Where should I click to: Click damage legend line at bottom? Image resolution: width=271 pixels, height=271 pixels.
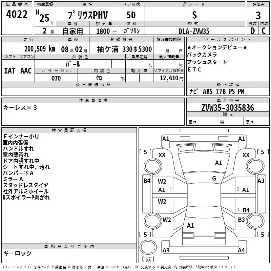point(119,267)
